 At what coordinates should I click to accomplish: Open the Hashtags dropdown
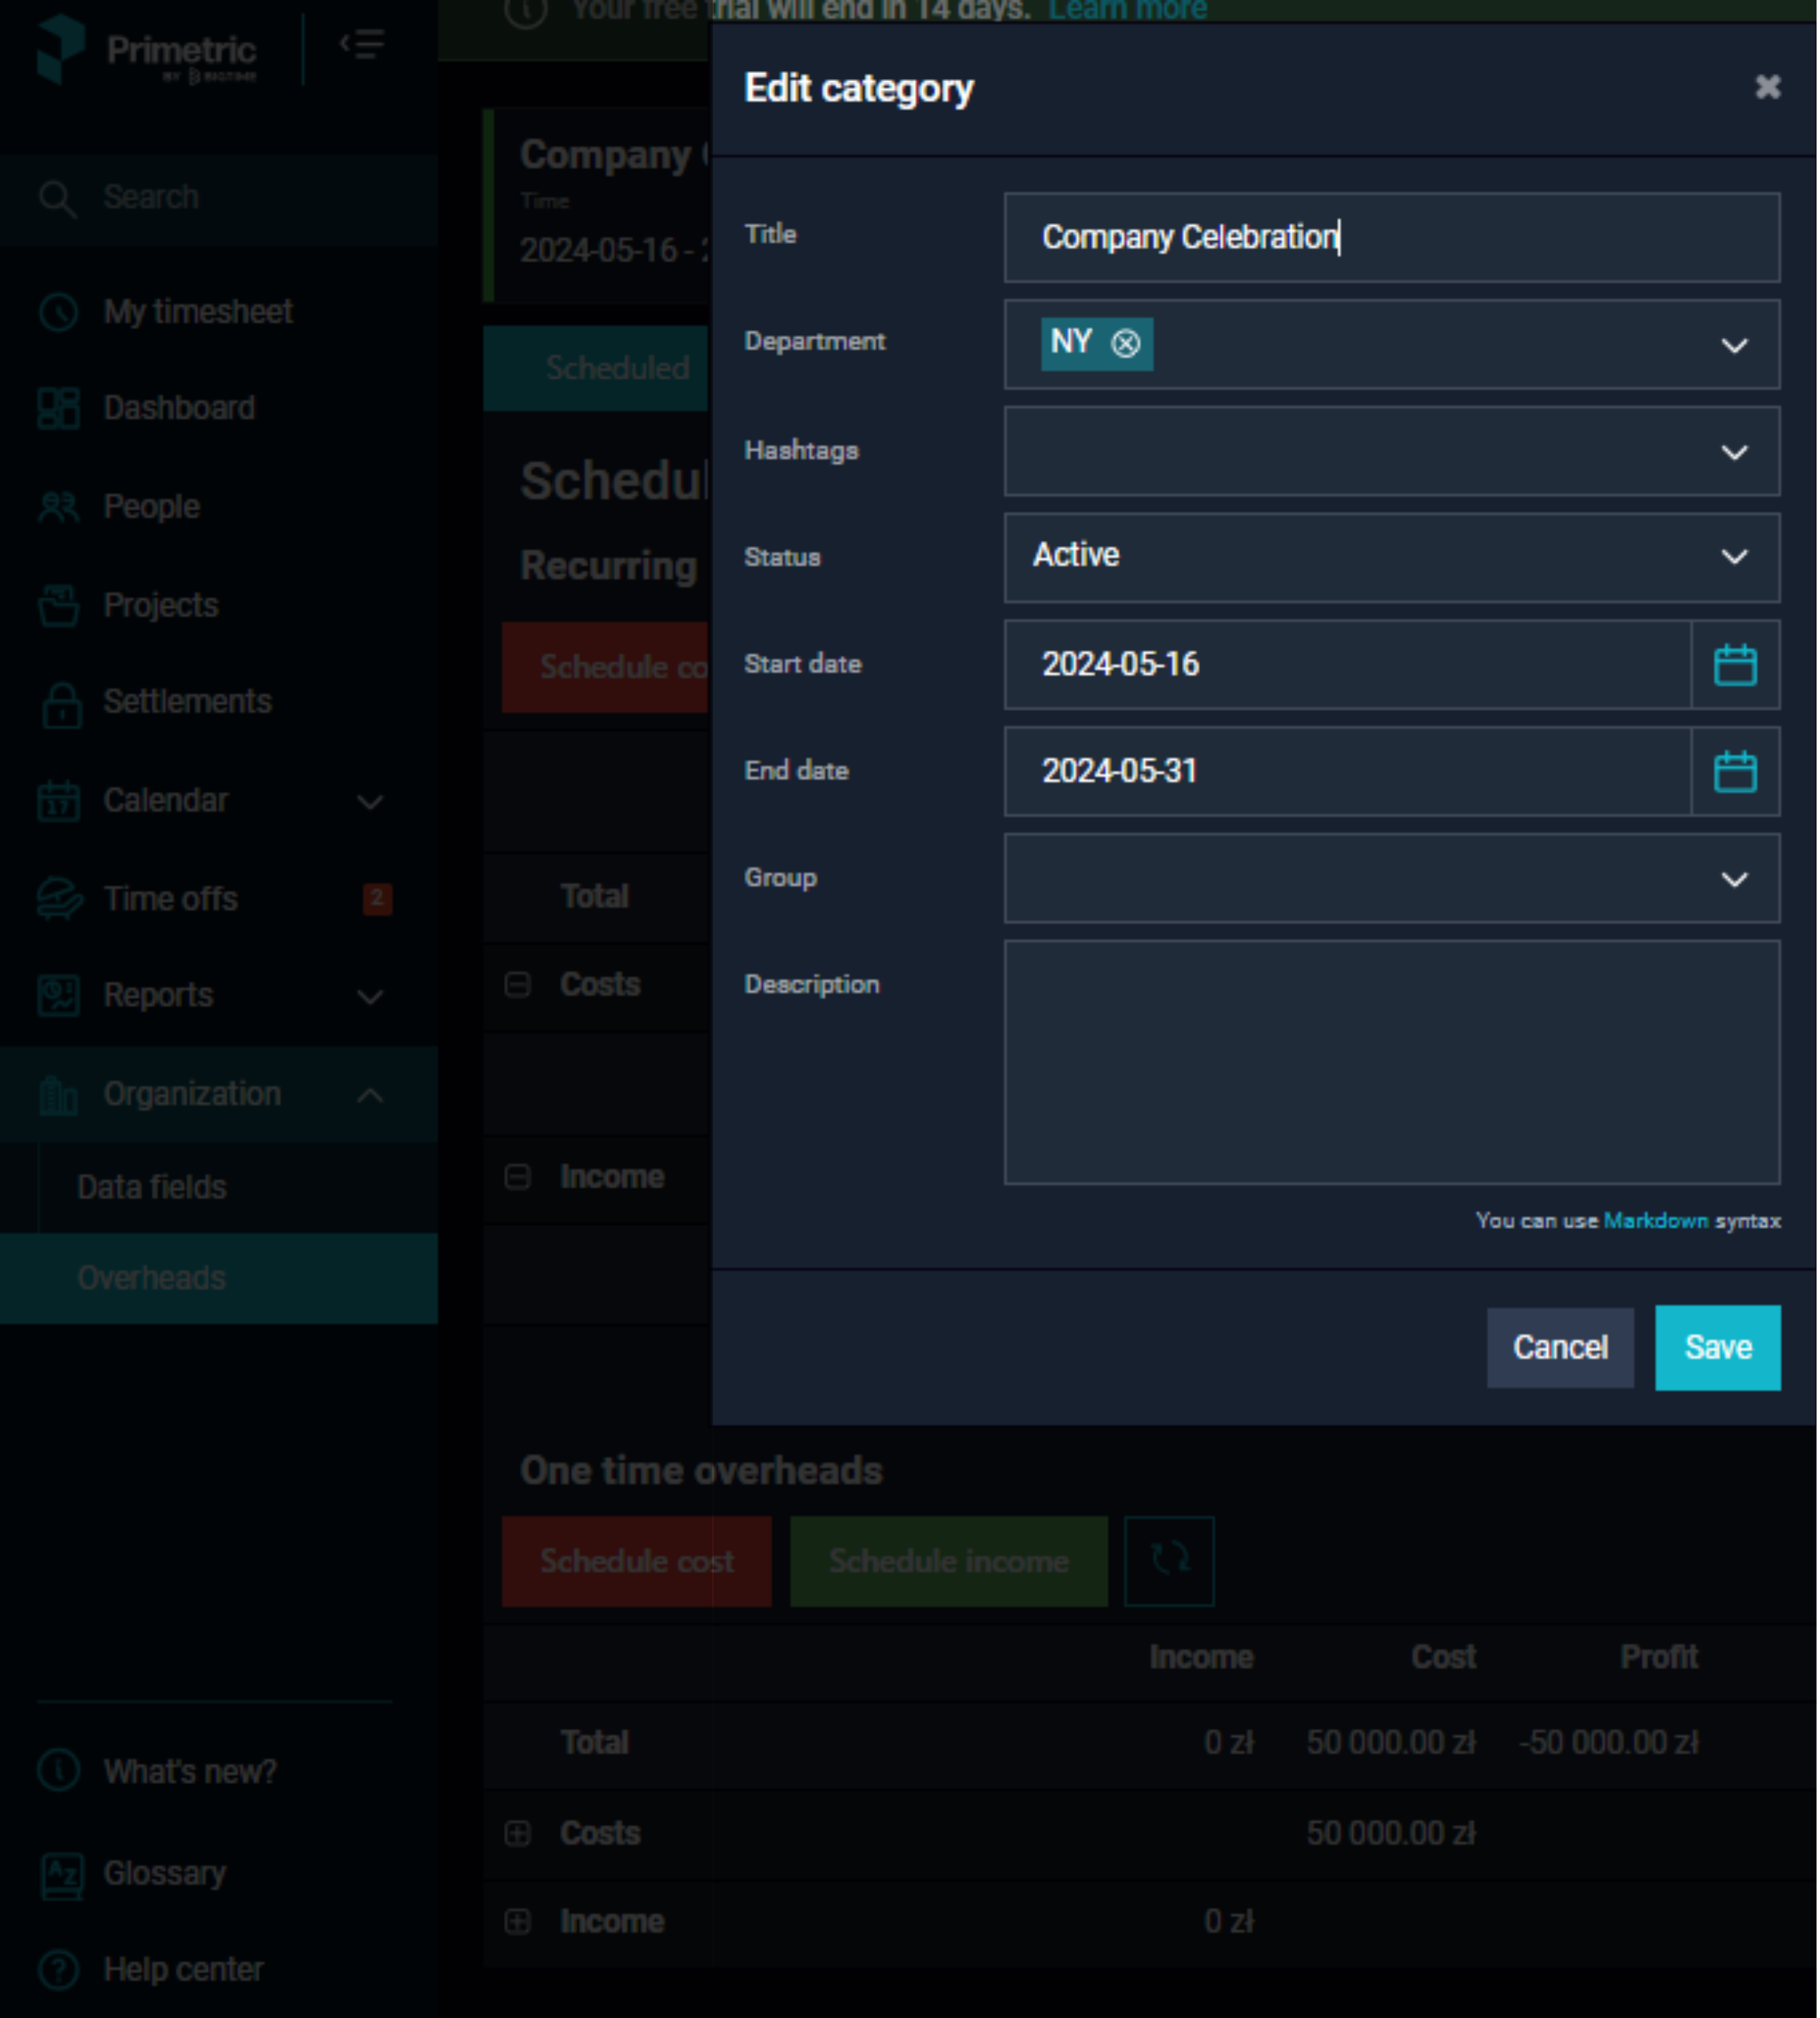coord(1391,452)
